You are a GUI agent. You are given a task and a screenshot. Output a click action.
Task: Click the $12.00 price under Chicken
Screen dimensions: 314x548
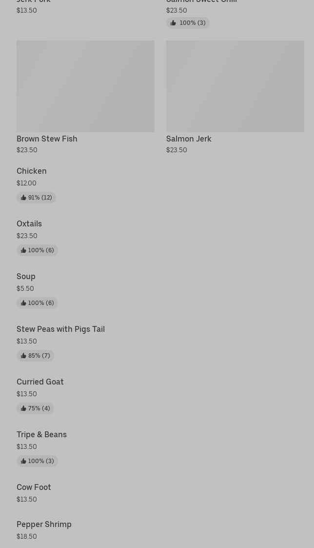pyautogui.click(x=26, y=183)
